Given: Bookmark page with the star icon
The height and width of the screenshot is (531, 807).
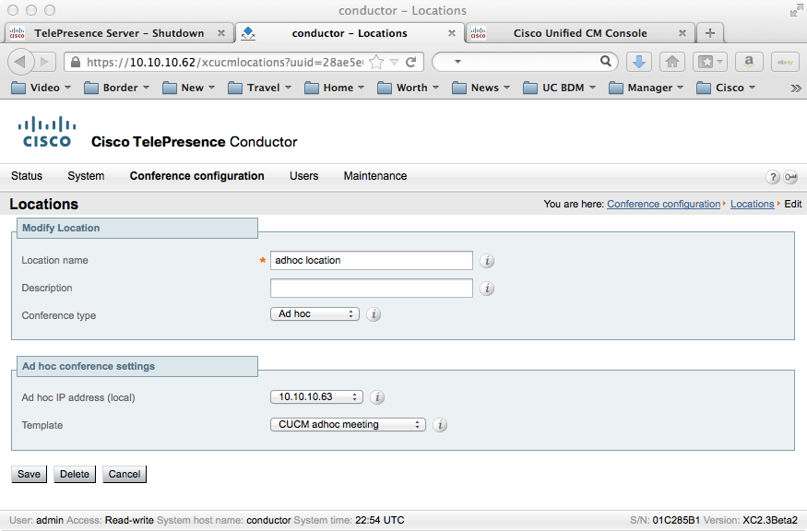Looking at the screenshot, I should [376, 63].
